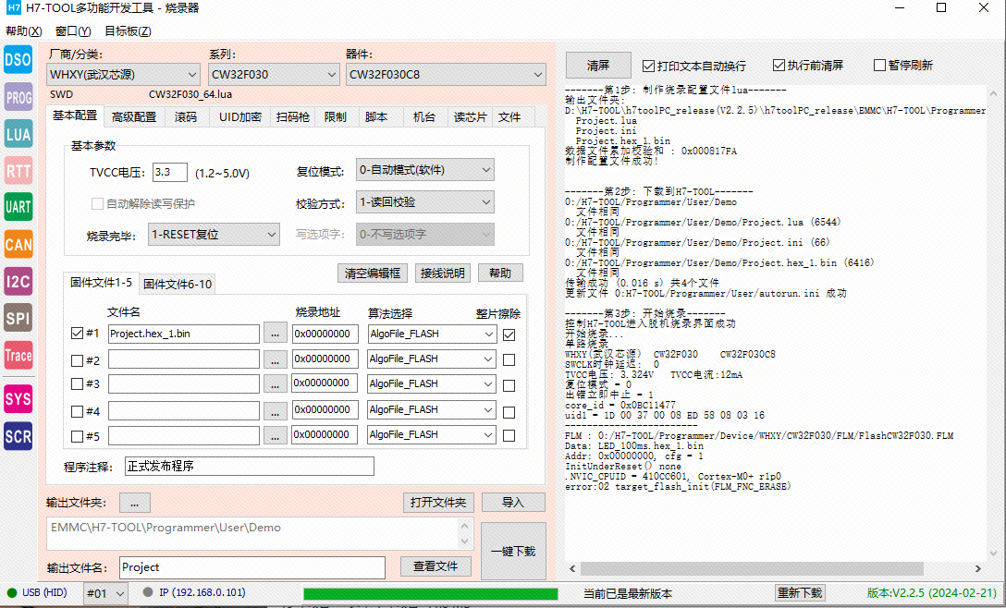Viewport: 1006px width, 608px height.
Task: Open the SPI sidebar icon
Action: point(18,318)
